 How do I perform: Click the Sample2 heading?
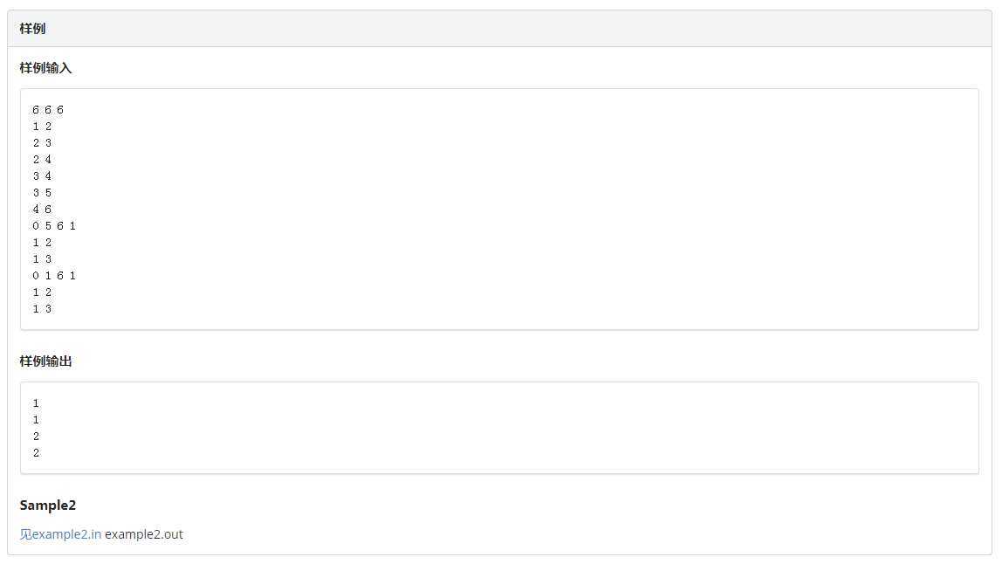tap(47, 506)
